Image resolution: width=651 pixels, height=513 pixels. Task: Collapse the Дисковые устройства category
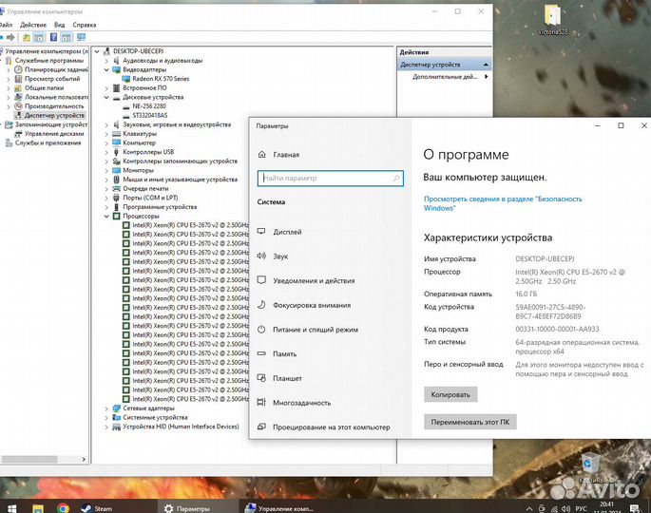coord(106,97)
